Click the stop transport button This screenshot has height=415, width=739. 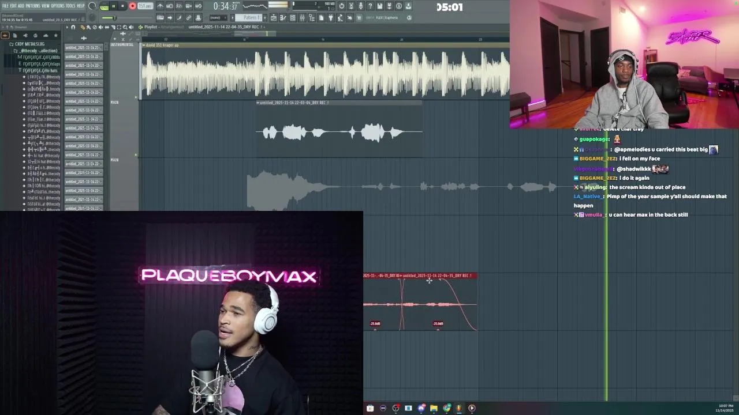[122, 6]
